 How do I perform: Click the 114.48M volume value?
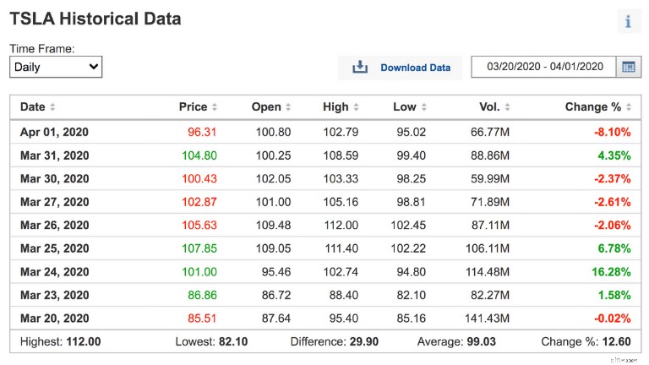click(x=487, y=272)
